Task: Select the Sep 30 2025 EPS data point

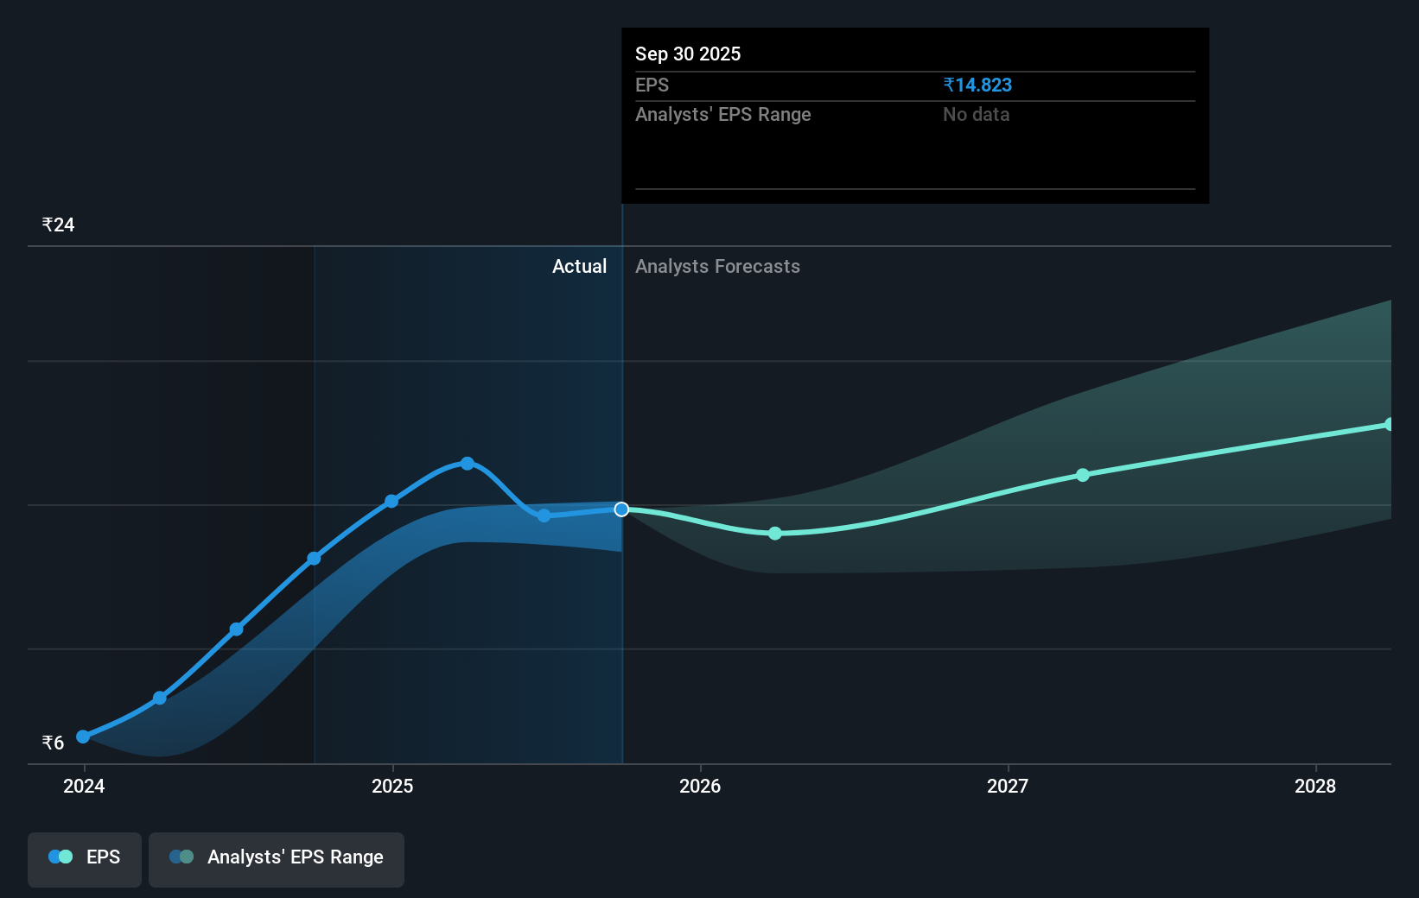Action: pos(621,509)
